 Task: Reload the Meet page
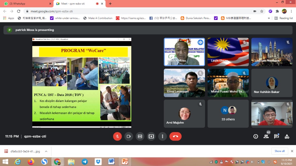(x=19, y=11)
